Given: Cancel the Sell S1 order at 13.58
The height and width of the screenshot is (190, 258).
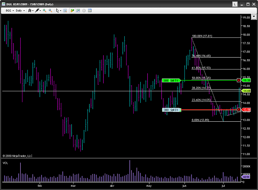Looking at the screenshot, I should tap(239, 109).
